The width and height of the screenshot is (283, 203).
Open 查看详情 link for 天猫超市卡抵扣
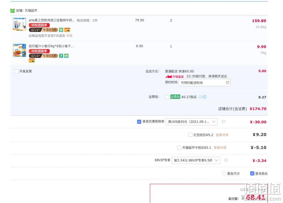coord(220,148)
